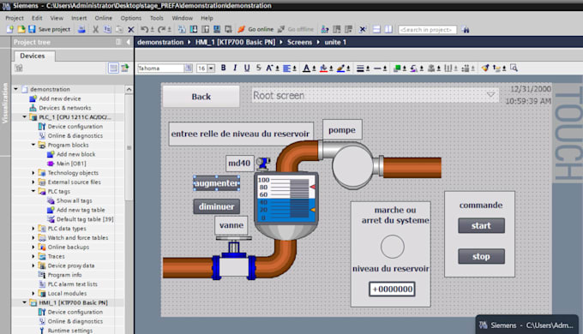
Task: Click the Search in project field
Action: click(x=427, y=30)
